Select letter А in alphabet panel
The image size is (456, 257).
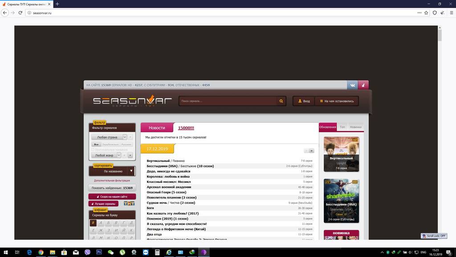[101, 223]
